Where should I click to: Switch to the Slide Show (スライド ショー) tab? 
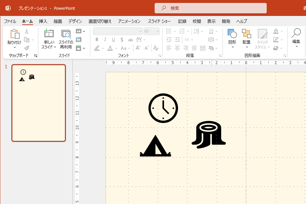click(x=159, y=21)
